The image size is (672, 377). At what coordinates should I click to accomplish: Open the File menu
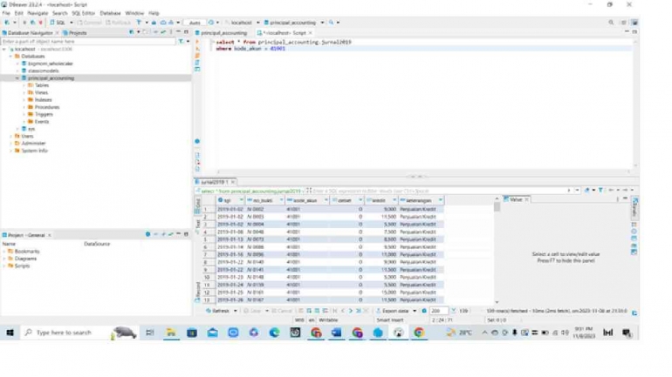pos(6,13)
